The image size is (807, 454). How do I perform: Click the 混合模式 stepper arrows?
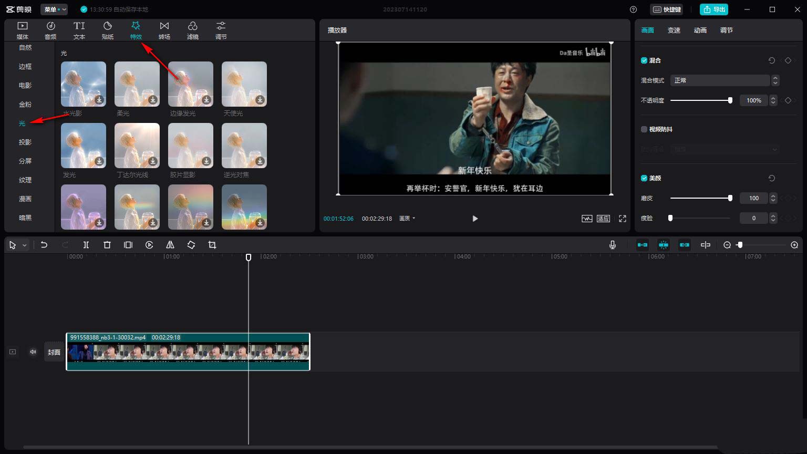775,80
